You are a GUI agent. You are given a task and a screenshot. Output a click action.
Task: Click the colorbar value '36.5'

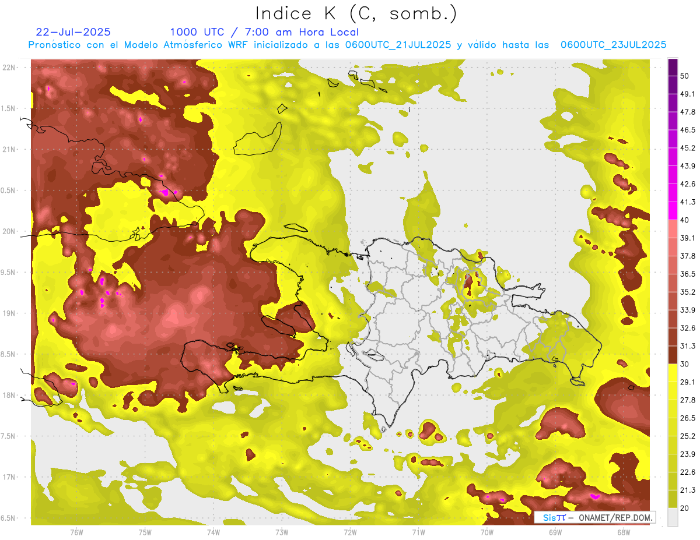688,274
